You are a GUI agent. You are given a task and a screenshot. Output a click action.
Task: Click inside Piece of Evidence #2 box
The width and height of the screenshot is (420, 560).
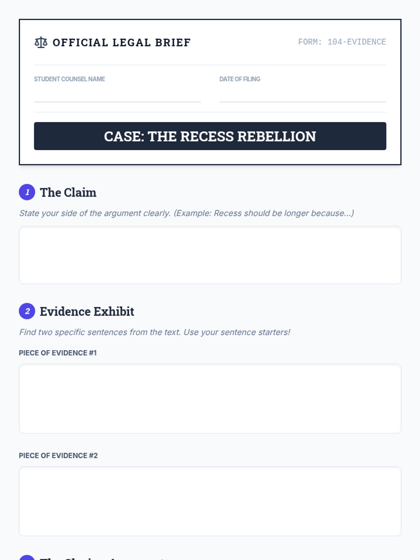[210, 501]
